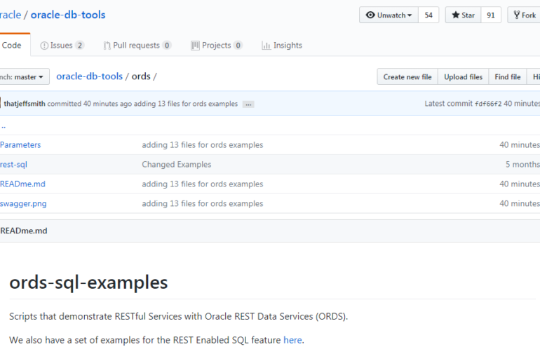This screenshot has height=361, width=540.
Task: Open READme.md file in list
Action: point(22,184)
